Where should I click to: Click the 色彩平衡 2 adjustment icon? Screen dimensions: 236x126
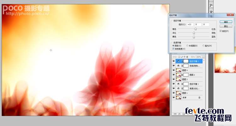(178, 61)
